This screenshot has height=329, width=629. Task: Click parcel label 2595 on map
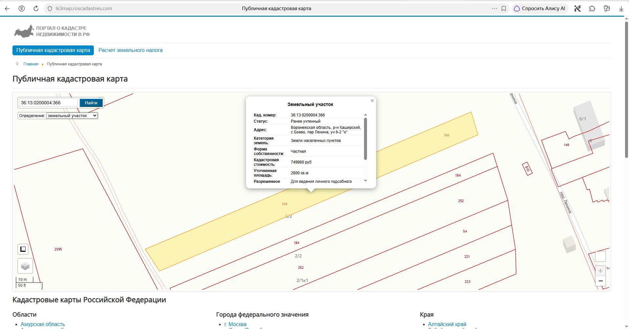pos(58,249)
